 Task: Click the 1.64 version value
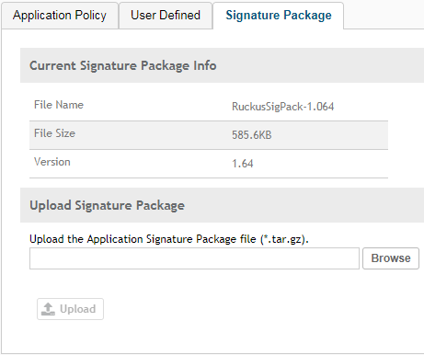click(x=243, y=164)
